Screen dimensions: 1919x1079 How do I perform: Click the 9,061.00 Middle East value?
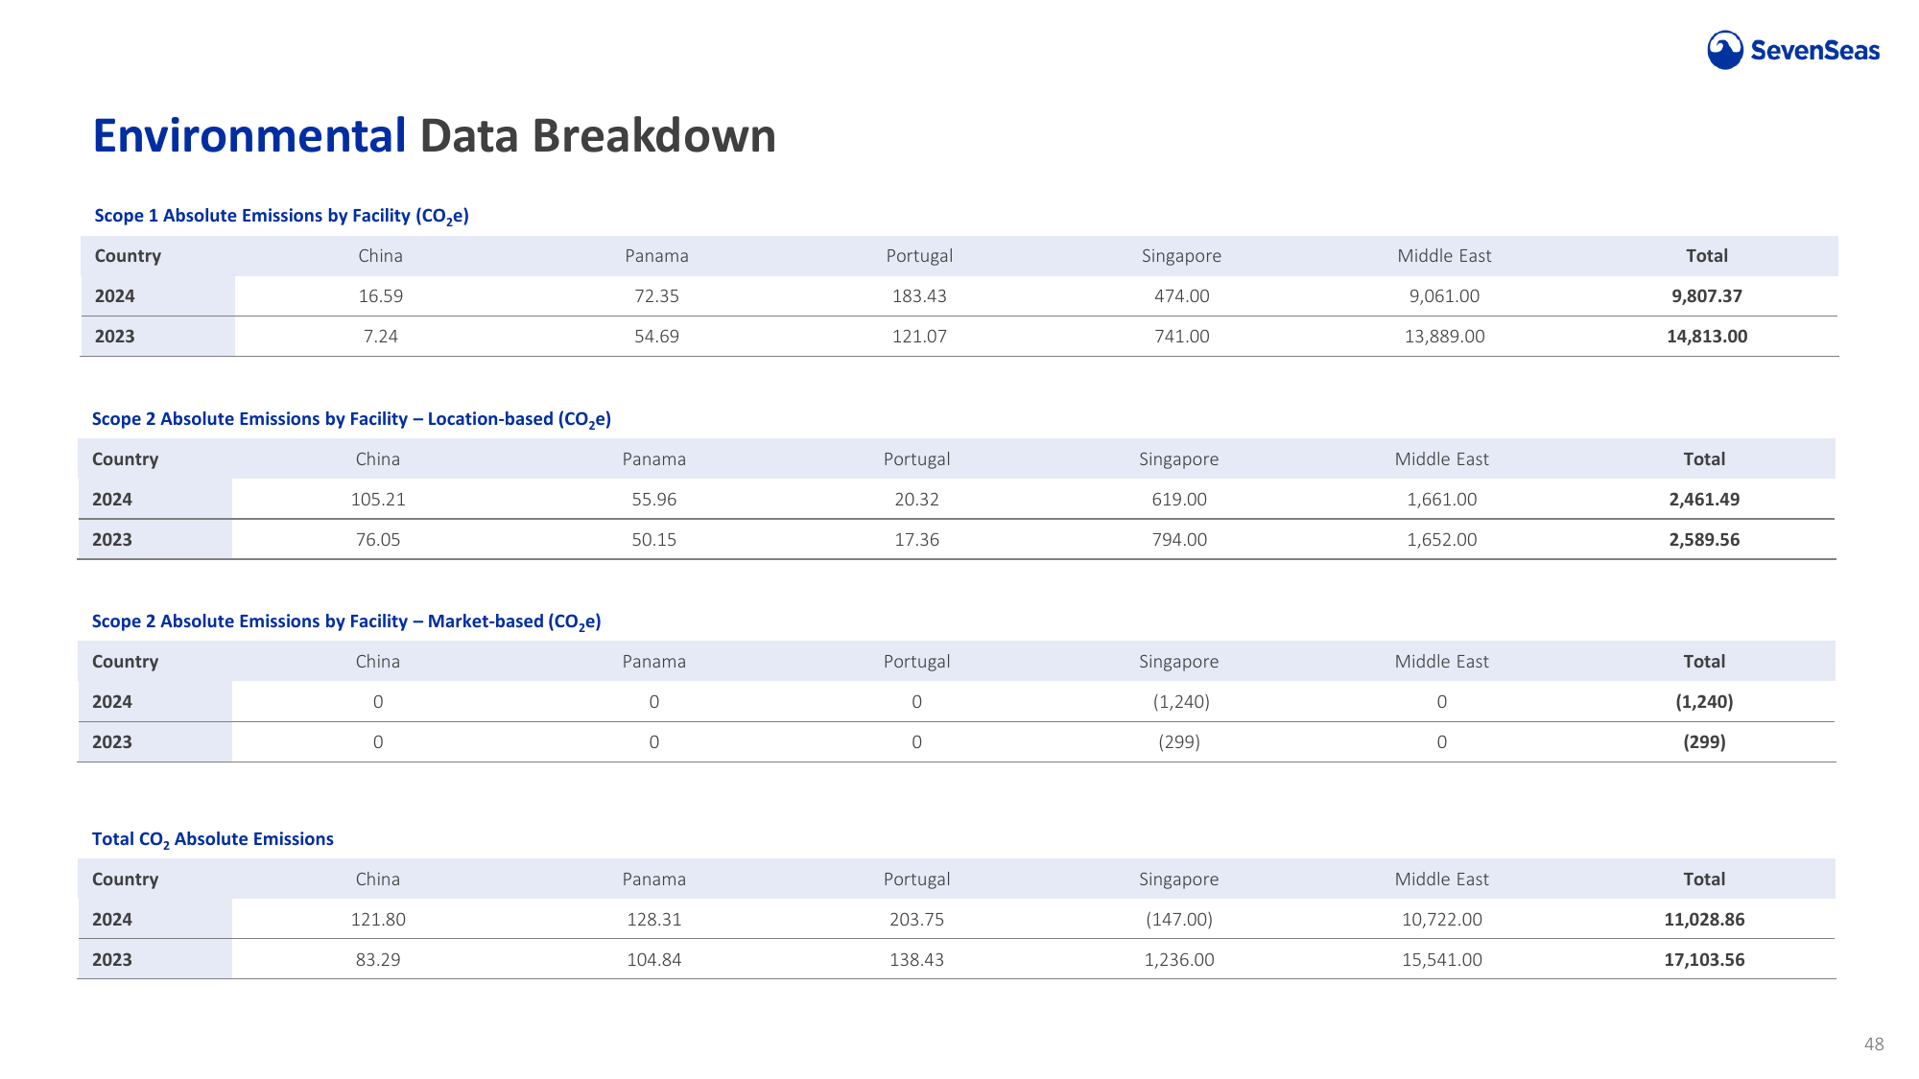1444,296
